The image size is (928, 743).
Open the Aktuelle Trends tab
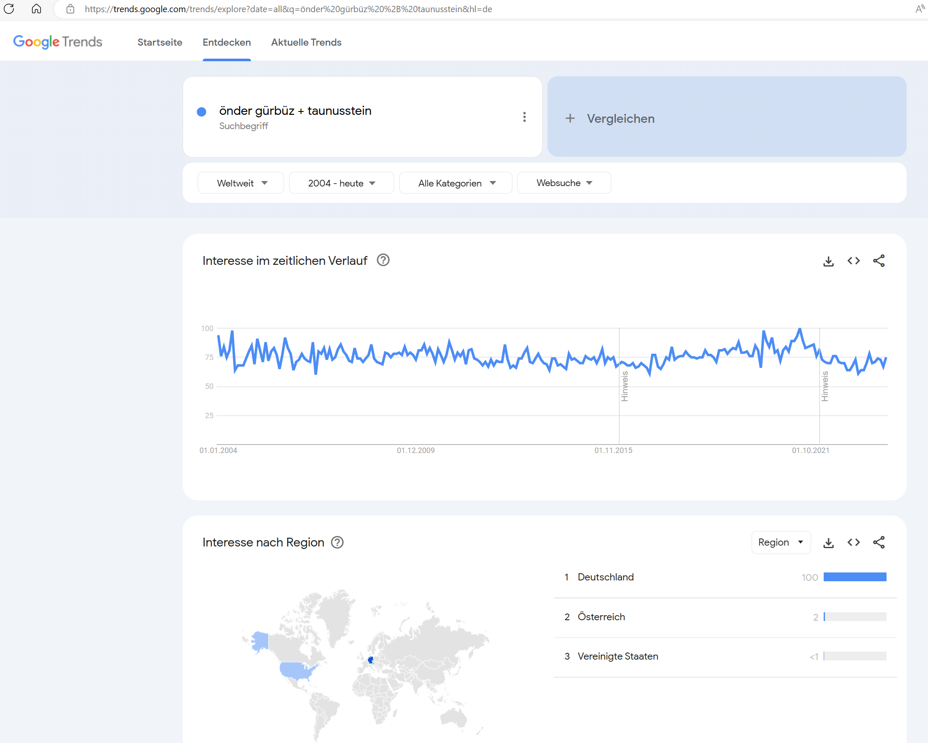tap(306, 42)
